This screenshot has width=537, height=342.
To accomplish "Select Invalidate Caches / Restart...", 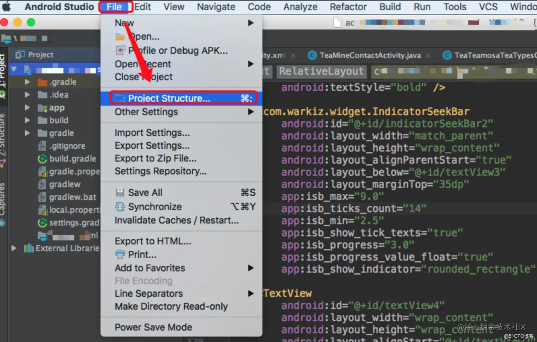I will pyautogui.click(x=181, y=221).
